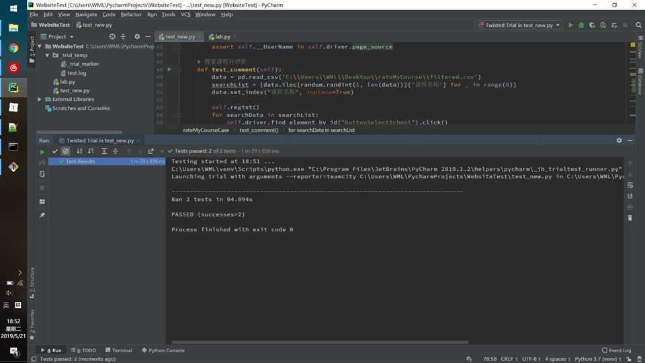
Task: Sort test results by duration
Action: pyautogui.click(x=91, y=151)
